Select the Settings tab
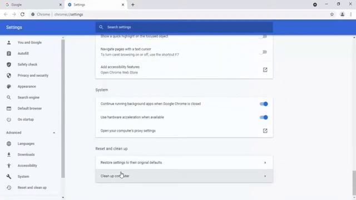This screenshot has height=200, width=356. 95,5
